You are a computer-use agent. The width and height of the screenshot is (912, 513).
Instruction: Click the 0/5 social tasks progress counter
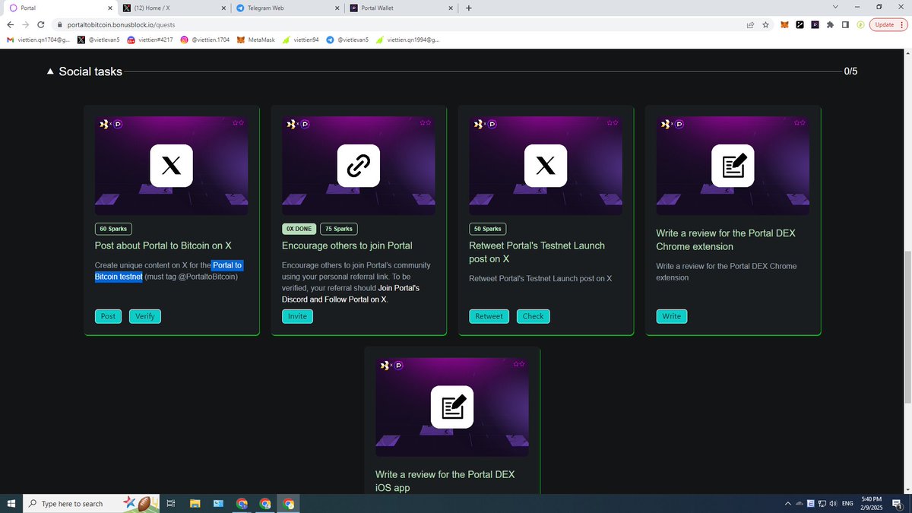tap(850, 71)
